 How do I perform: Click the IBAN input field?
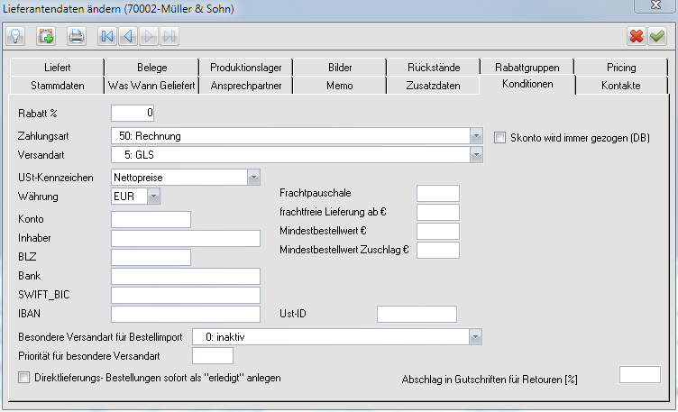tap(185, 314)
